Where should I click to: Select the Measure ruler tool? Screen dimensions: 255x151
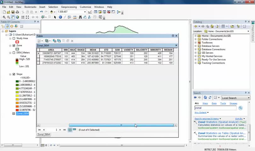(x=75, y=17)
